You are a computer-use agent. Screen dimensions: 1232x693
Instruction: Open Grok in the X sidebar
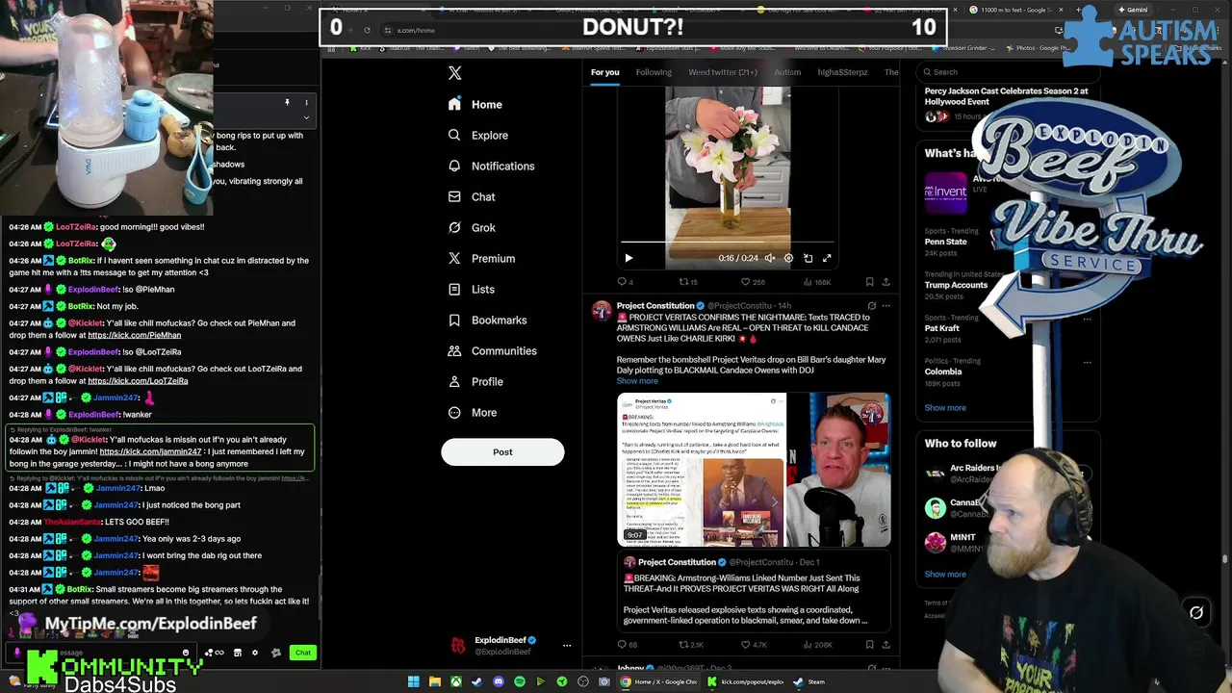[472, 227]
